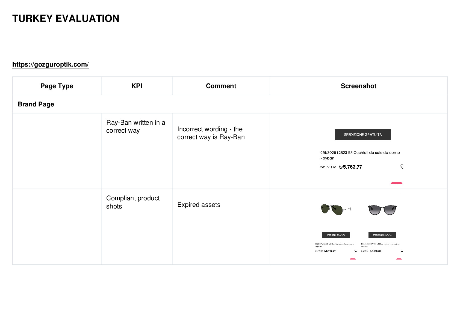
Task: Click the Comment column header
Action: (x=221, y=86)
